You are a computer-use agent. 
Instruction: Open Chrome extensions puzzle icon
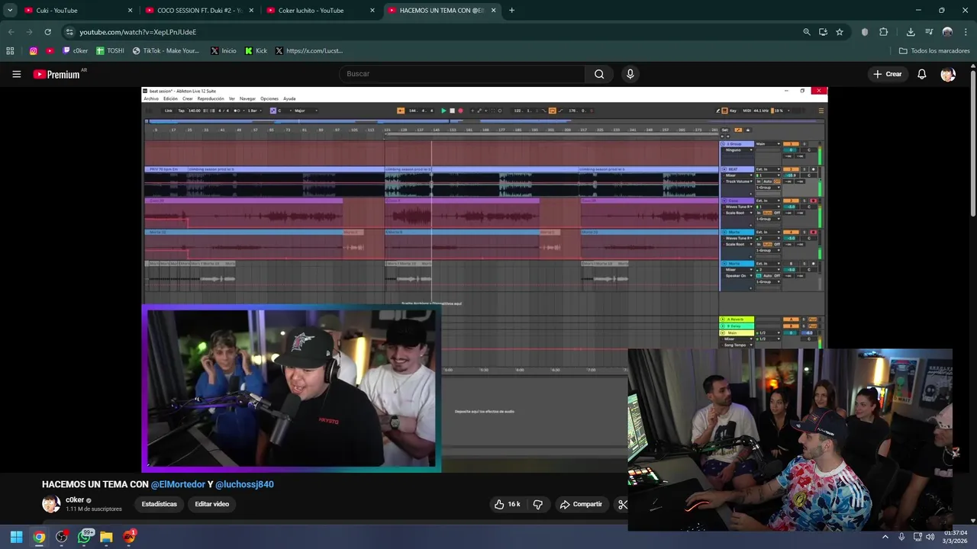tap(884, 32)
